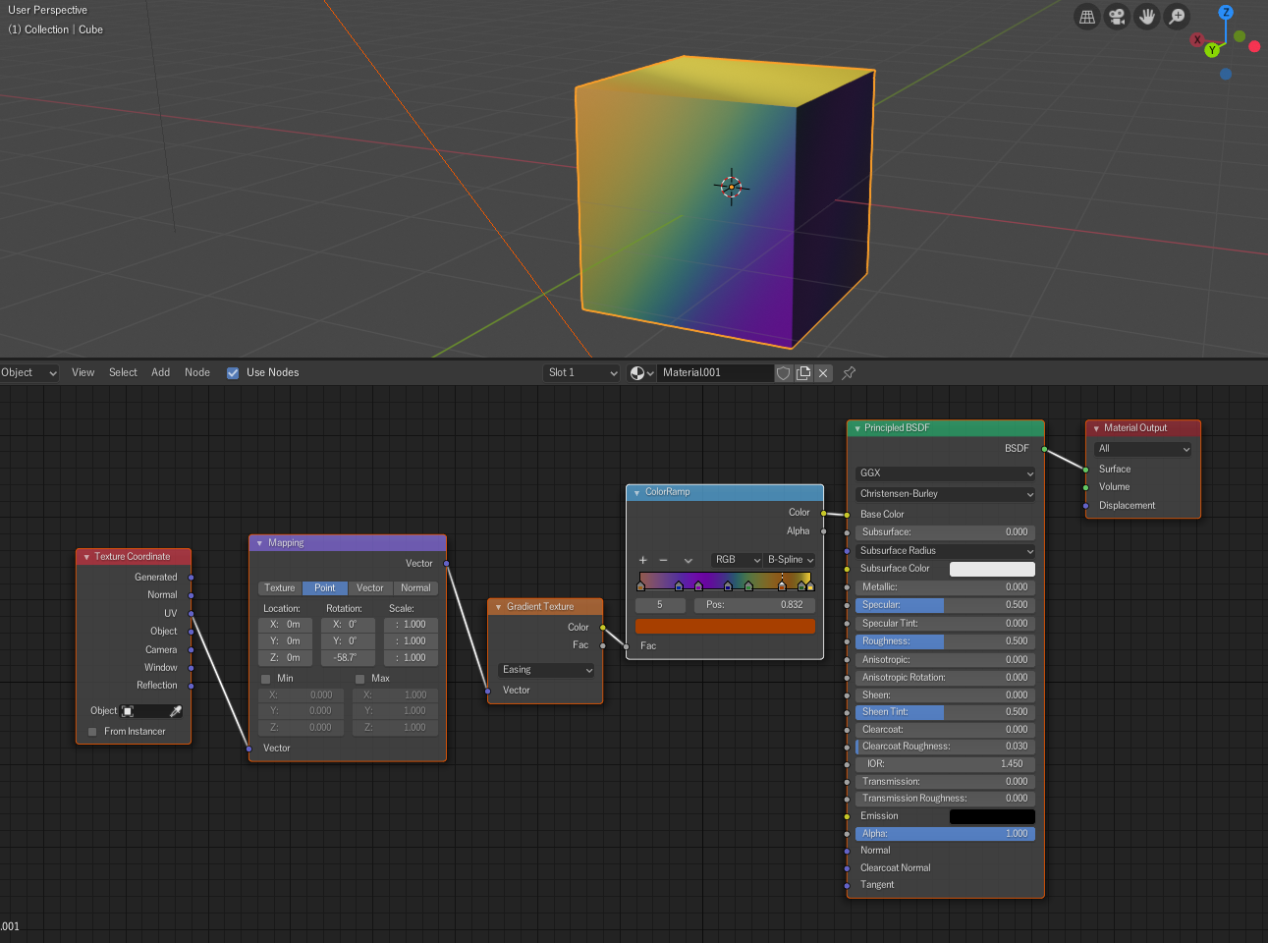Open the RGB color mode dropdown
The width and height of the screenshot is (1268, 943).
(x=737, y=560)
